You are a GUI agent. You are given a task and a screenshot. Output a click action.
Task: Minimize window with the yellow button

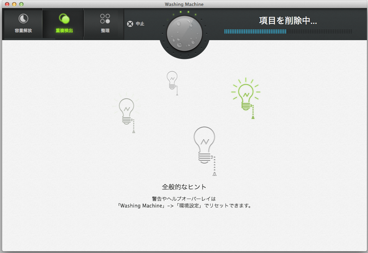pos(14,4)
